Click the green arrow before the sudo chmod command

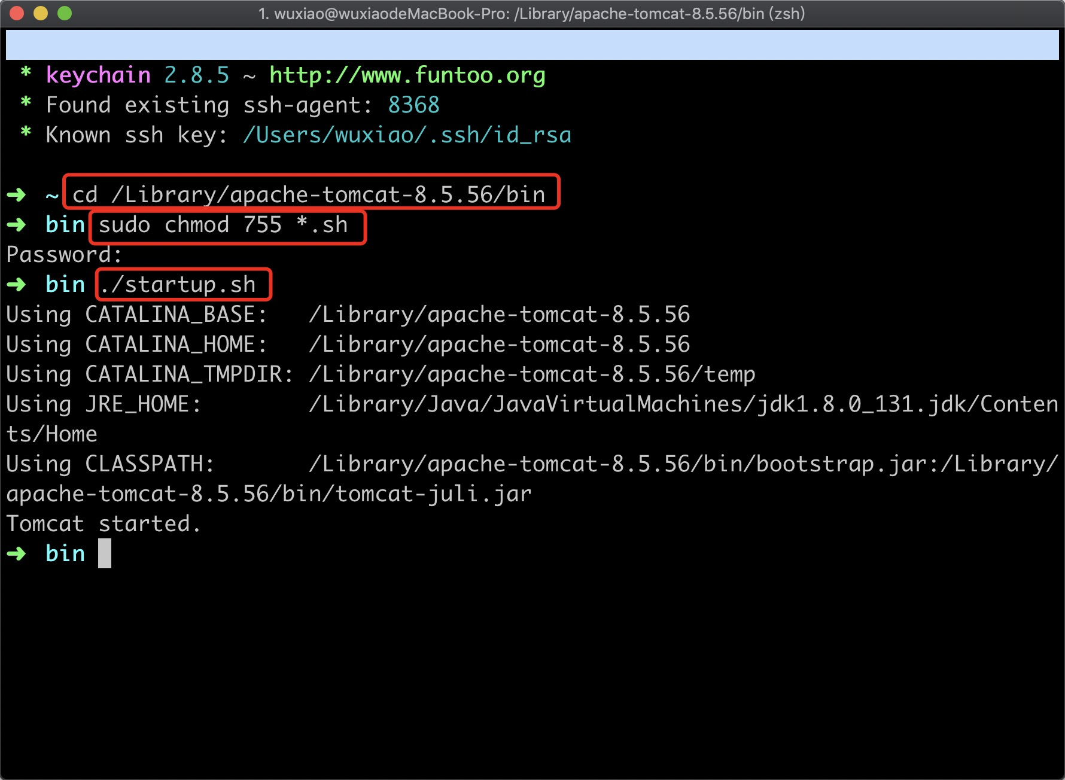pyautogui.click(x=16, y=225)
